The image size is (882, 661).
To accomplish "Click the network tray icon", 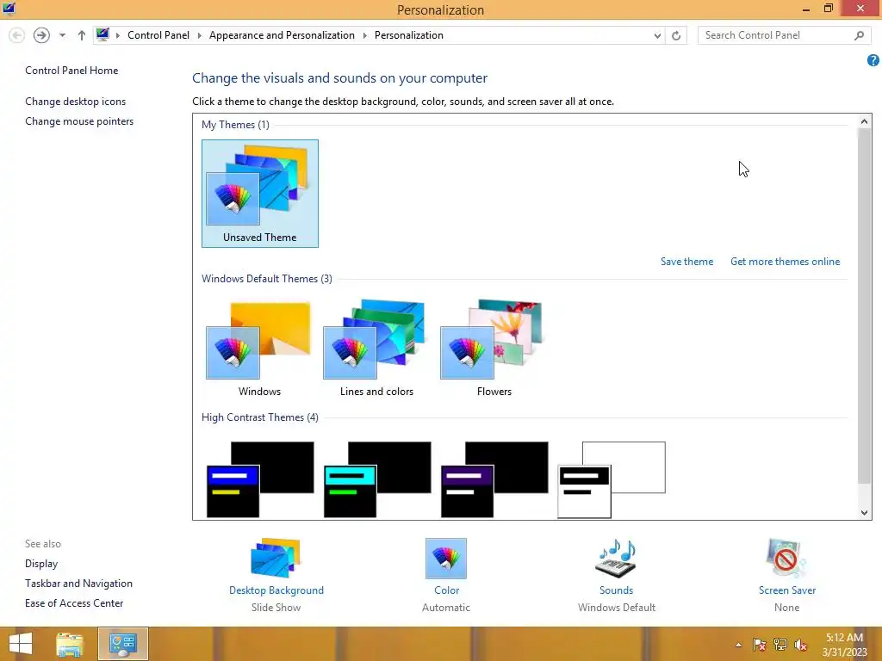I will click(x=780, y=645).
